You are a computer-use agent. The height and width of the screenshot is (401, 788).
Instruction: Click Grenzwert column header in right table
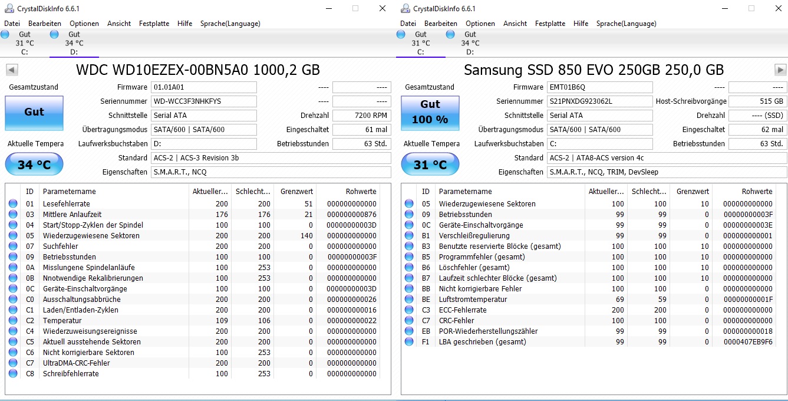click(691, 192)
